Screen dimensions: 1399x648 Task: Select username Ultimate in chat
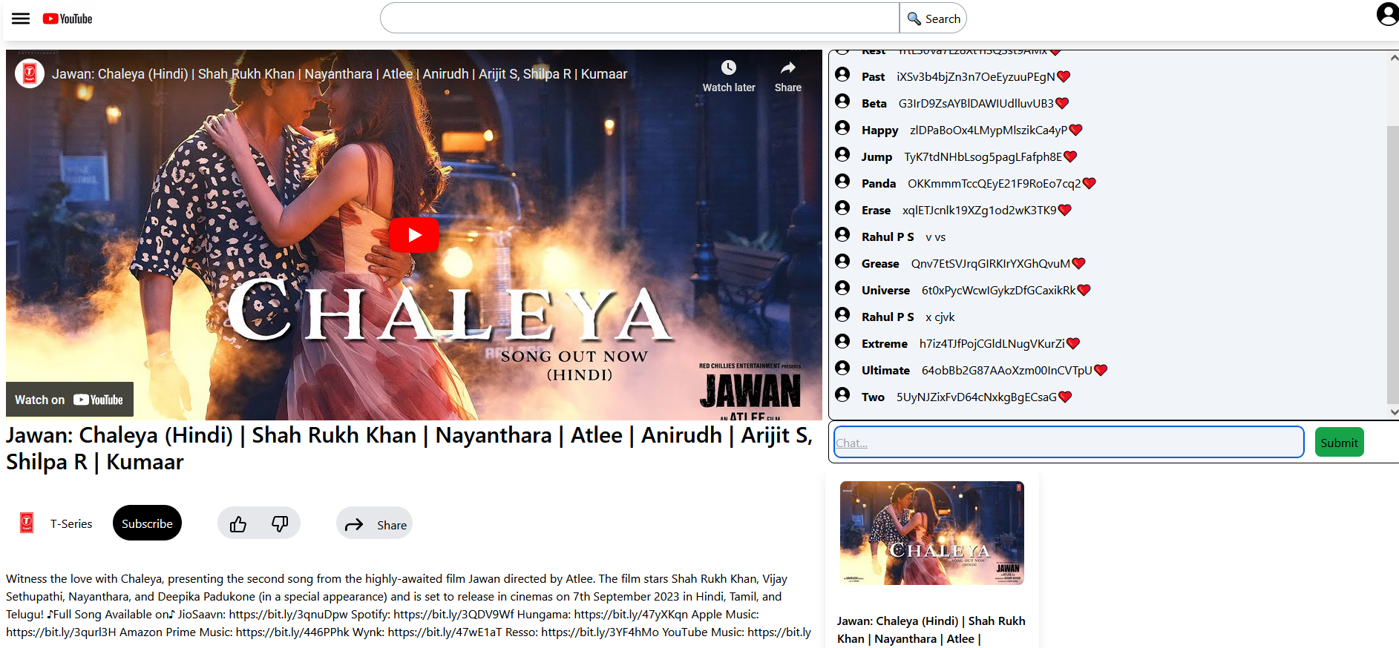(885, 370)
